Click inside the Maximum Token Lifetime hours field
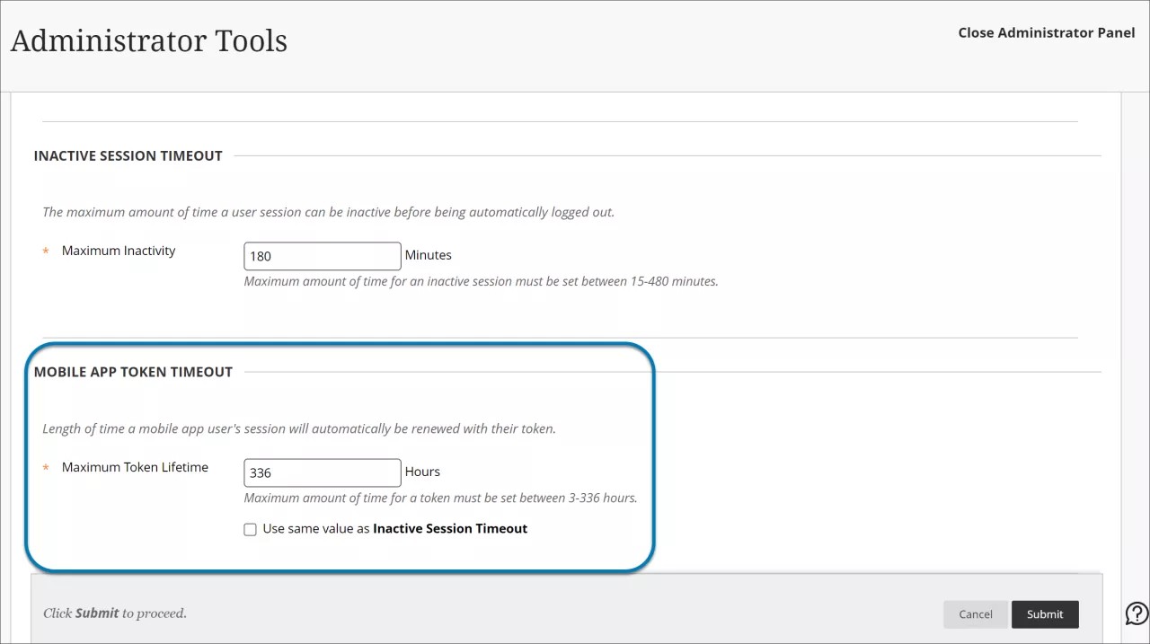The image size is (1150, 644). 321,472
